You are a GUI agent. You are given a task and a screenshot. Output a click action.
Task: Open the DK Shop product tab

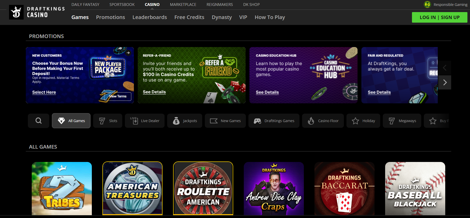click(x=252, y=5)
